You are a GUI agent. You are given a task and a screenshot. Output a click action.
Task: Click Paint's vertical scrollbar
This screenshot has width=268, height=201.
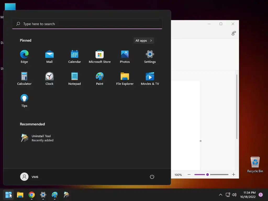pos(237,107)
